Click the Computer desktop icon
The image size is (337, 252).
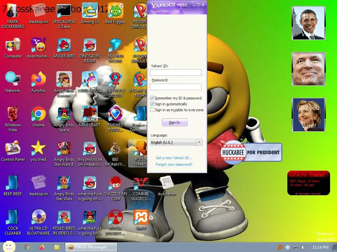pyautogui.click(x=13, y=48)
